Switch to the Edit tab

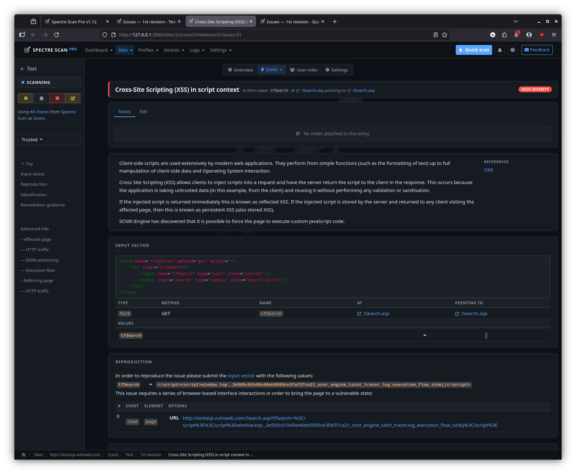click(x=143, y=112)
